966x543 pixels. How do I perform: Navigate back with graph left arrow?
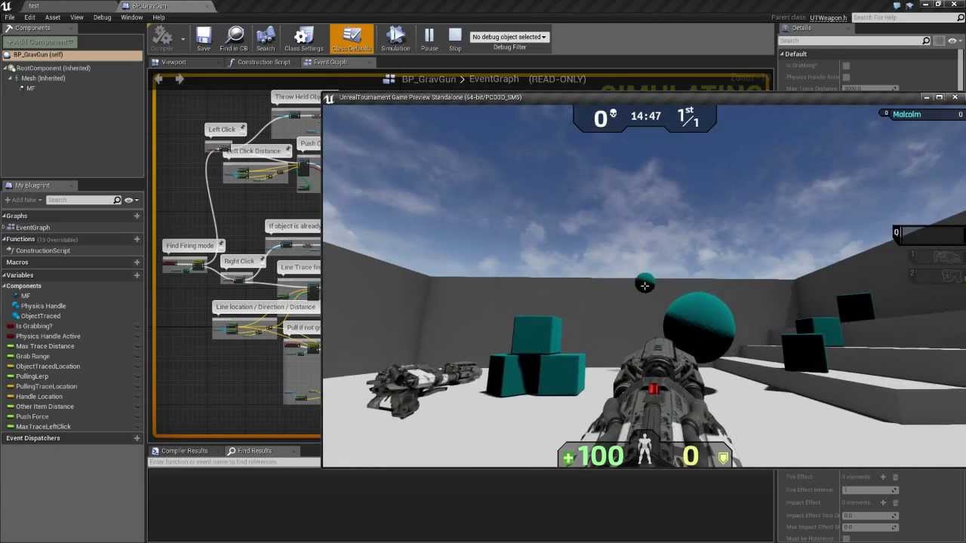point(158,78)
